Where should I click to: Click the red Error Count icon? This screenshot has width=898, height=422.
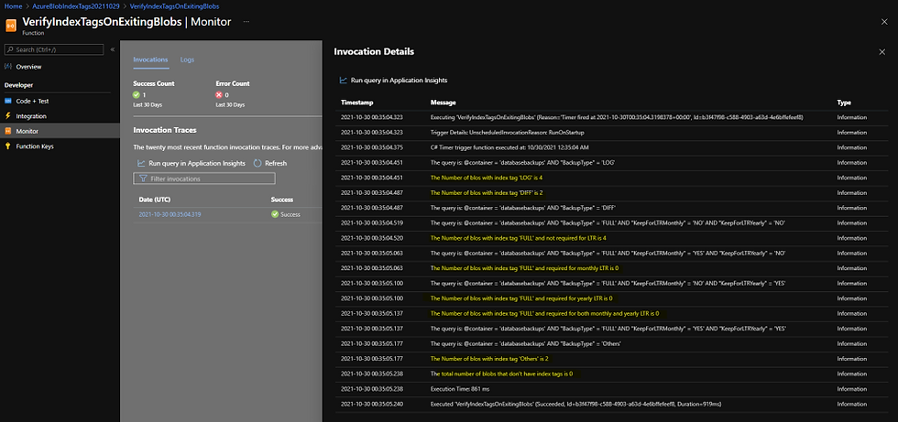[x=219, y=95]
